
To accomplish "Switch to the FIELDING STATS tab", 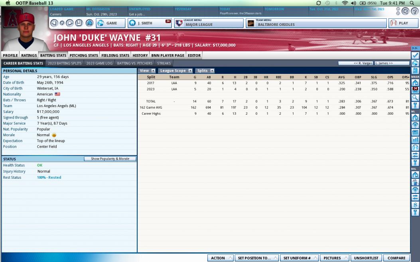I will 115,55.
